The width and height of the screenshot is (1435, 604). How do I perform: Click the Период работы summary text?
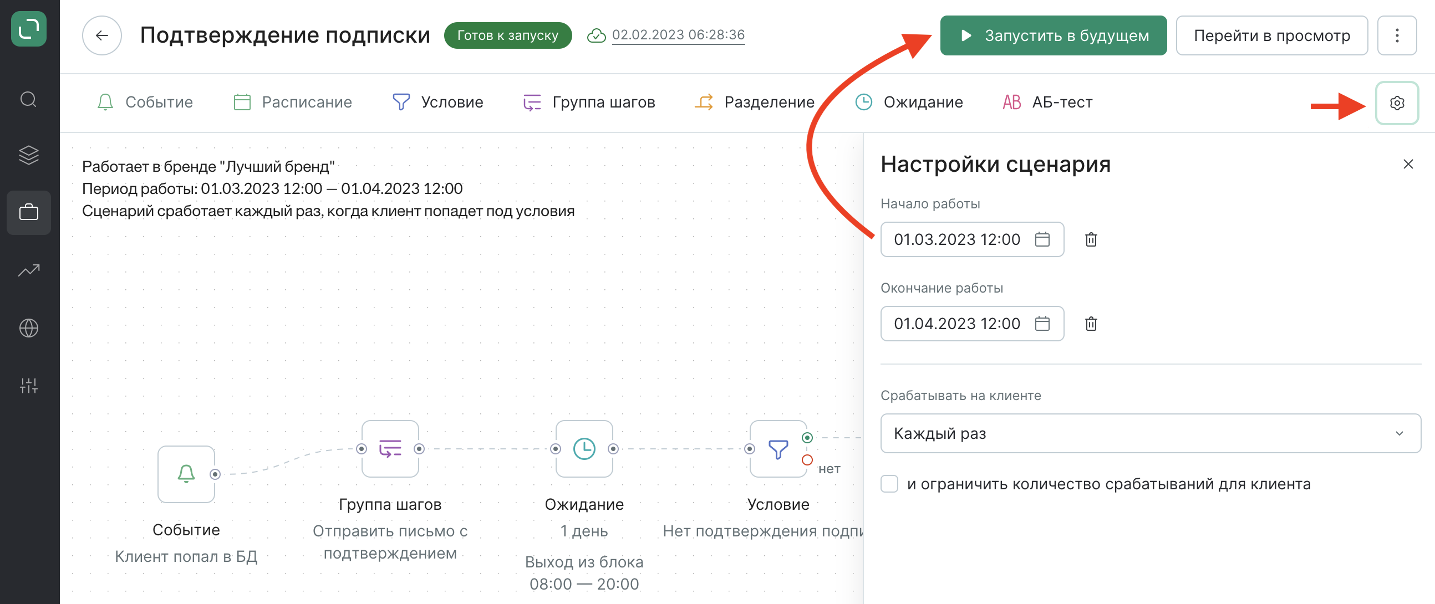click(x=272, y=189)
